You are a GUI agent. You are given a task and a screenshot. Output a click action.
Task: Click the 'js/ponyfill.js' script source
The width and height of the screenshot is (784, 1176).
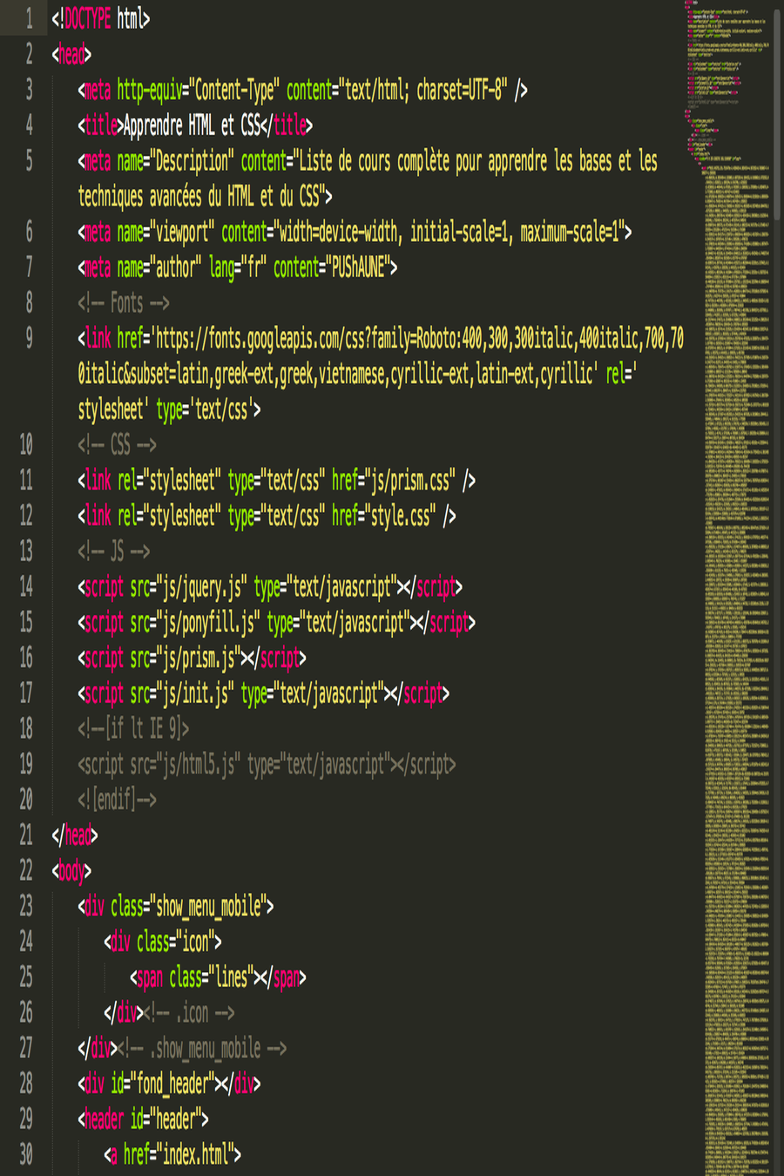207,623
